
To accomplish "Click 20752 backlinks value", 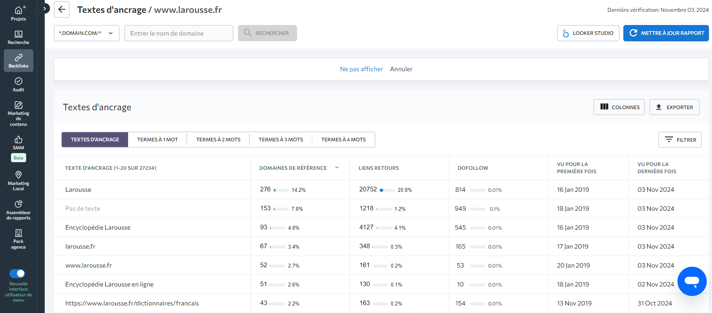I will 368,189.
